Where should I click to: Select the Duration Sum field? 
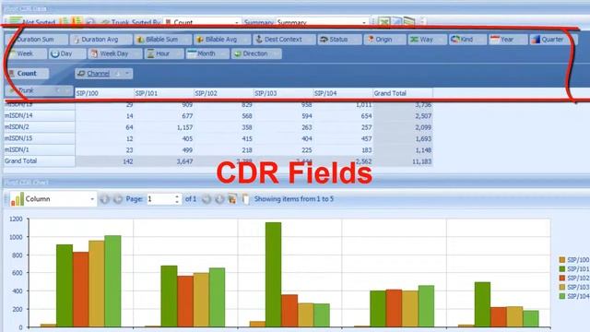click(37, 39)
